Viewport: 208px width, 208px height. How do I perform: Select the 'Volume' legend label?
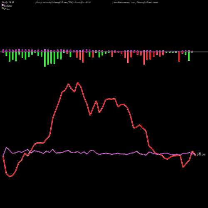tap(8, 6)
